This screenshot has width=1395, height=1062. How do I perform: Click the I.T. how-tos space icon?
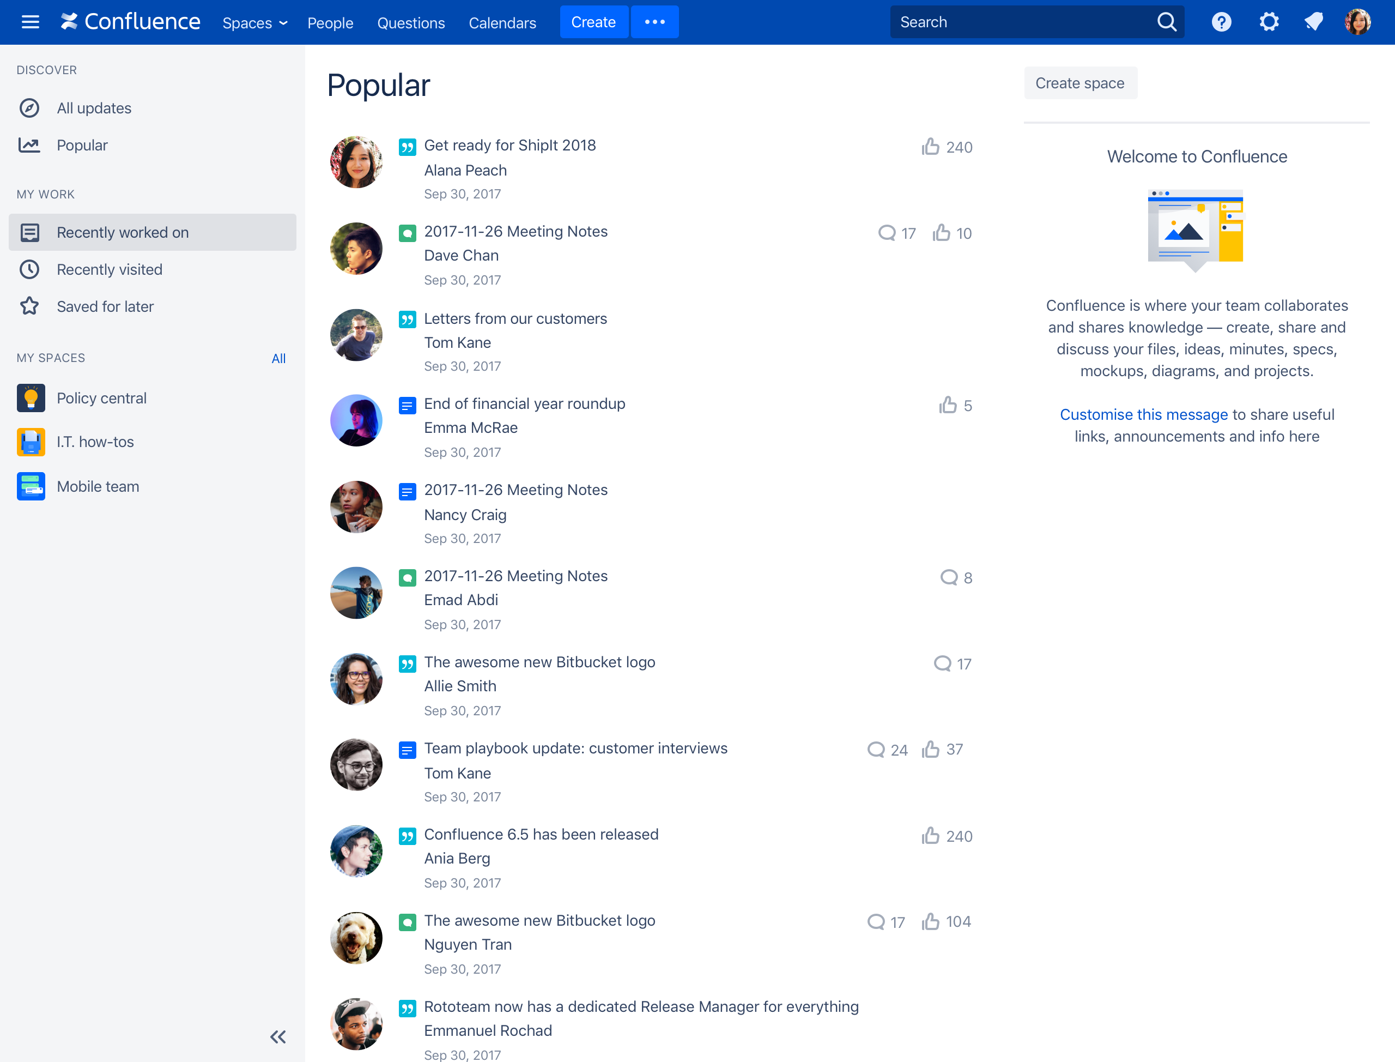(x=31, y=442)
